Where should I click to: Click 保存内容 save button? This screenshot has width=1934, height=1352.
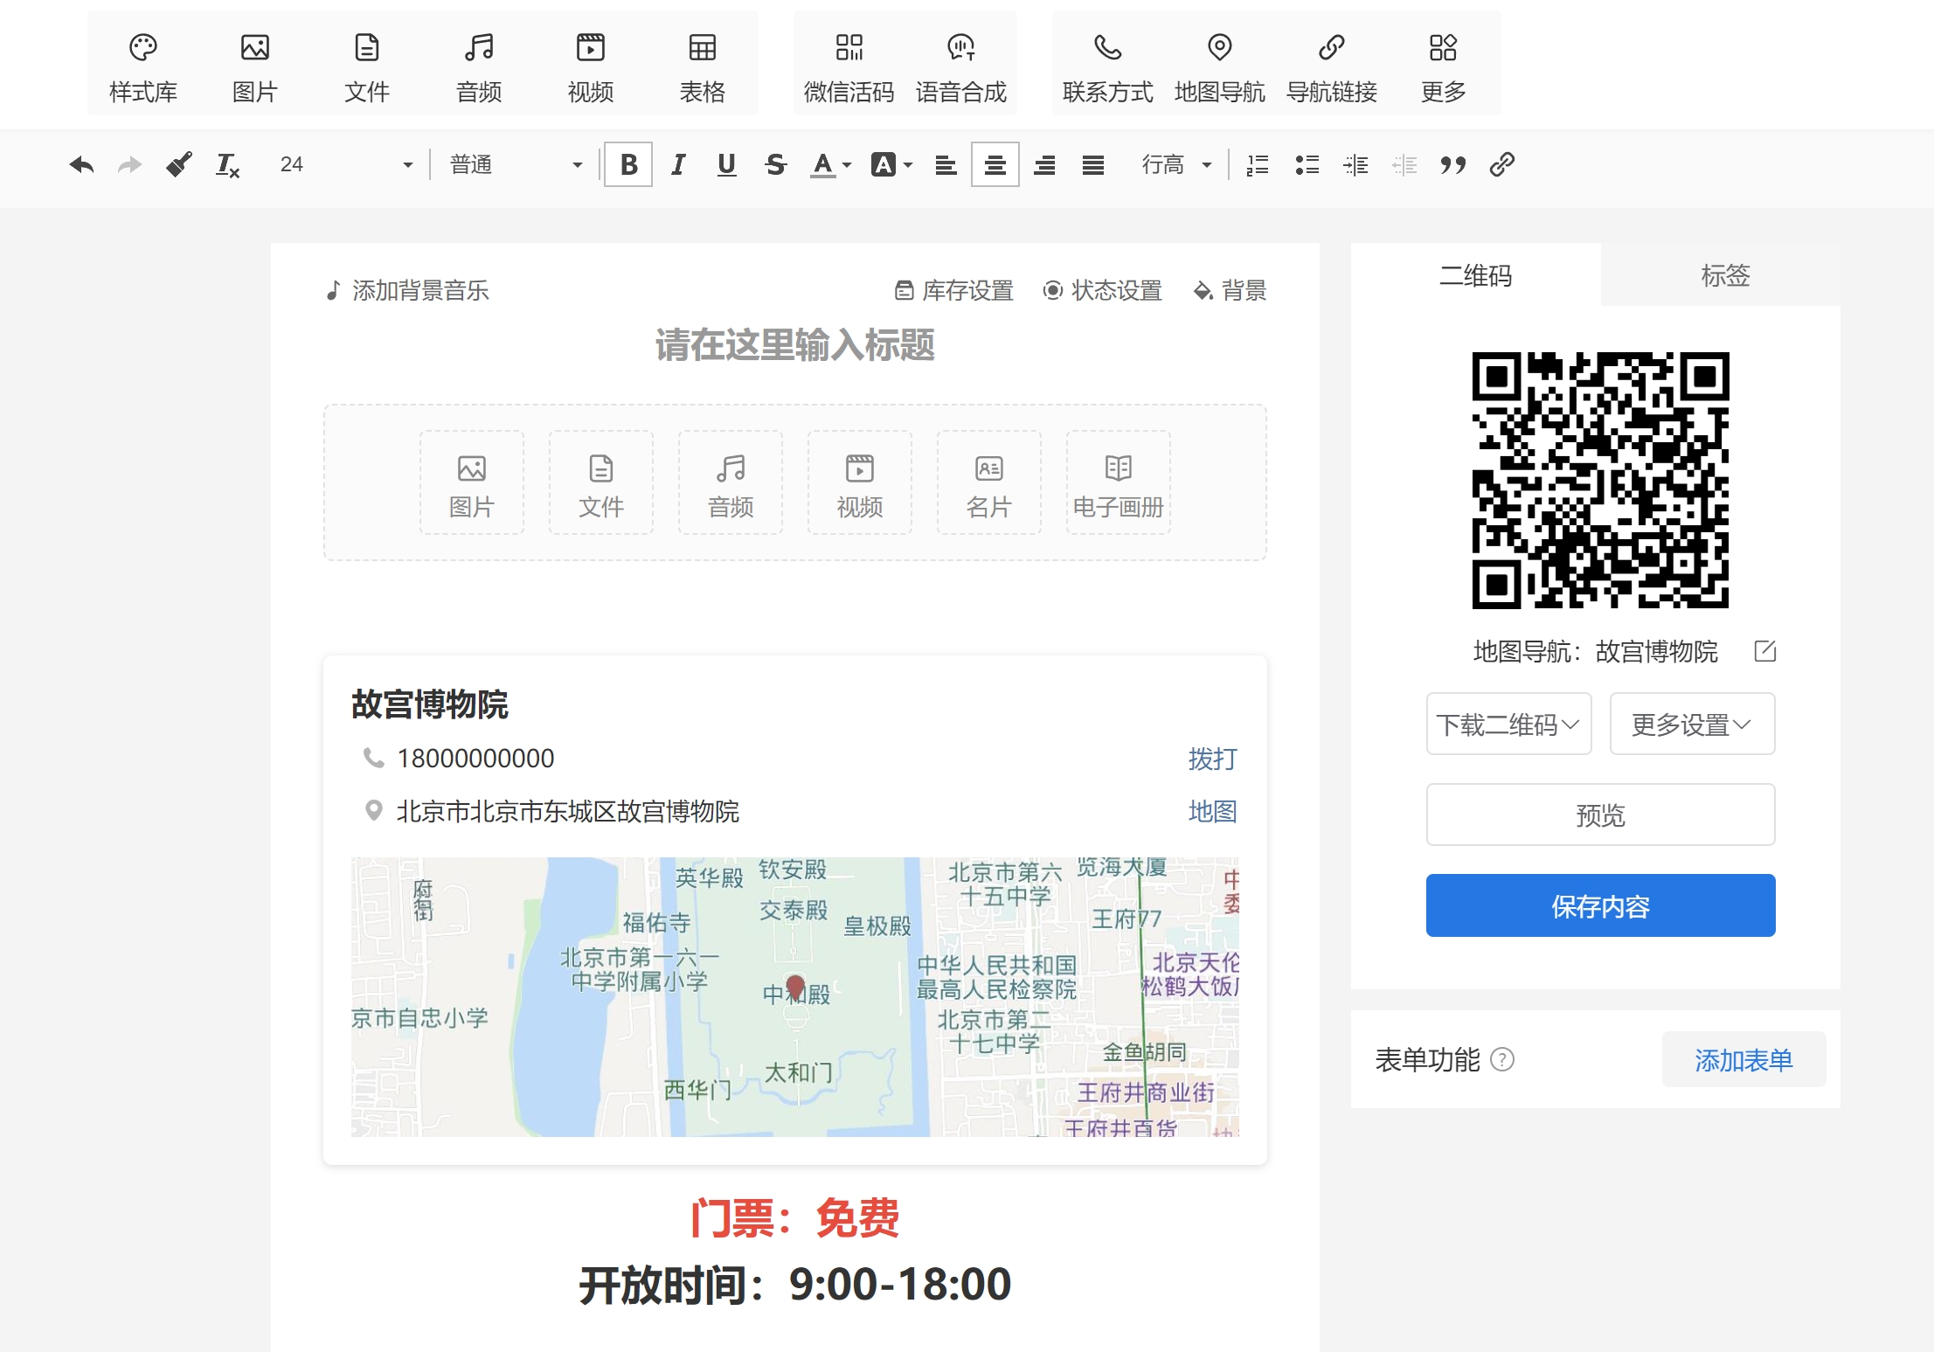(1601, 905)
